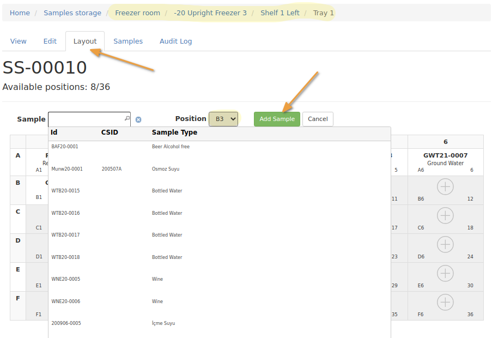The image size is (492, 338).
Task: Click the magnifier icon in the Sample search box
Action: tap(126, 119)
